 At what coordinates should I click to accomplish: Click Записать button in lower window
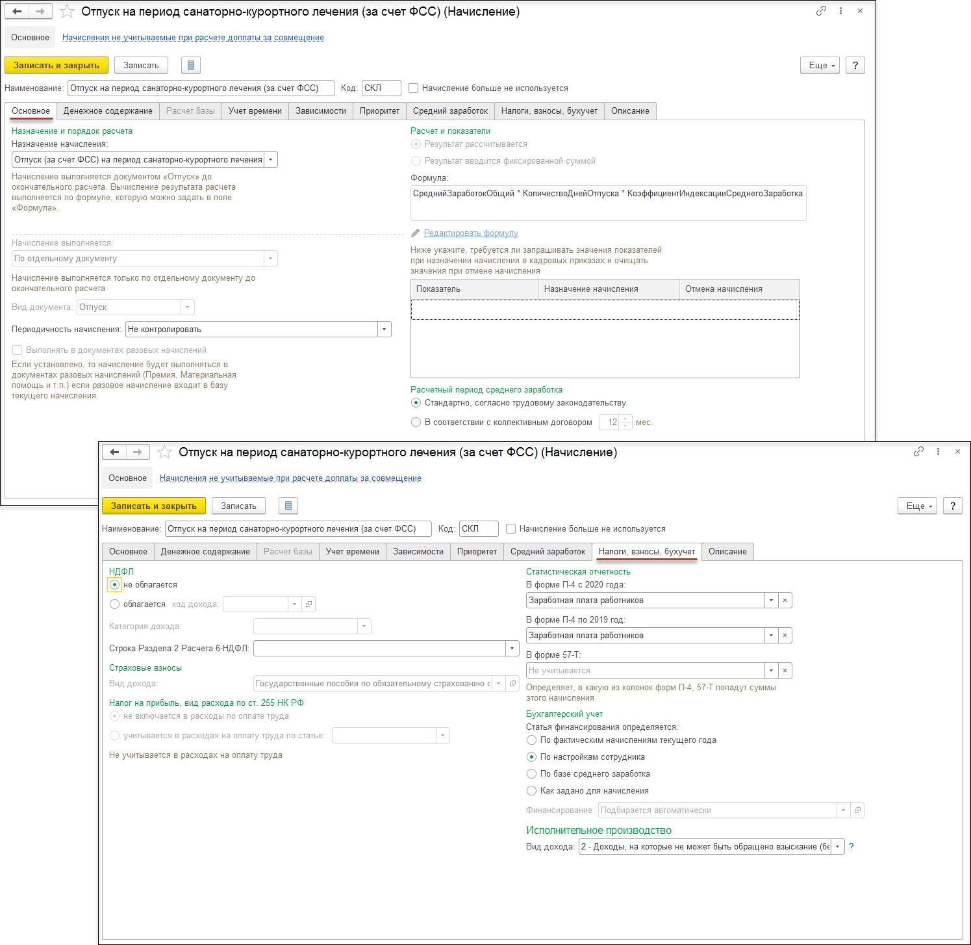(238, 506)
